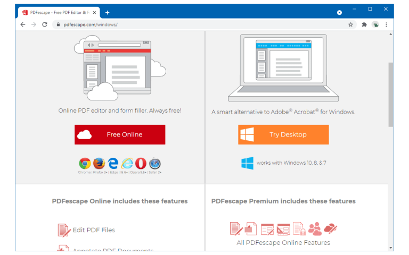
Task: Open the Chrome profile avatar menu
Action: pos(375,24)
